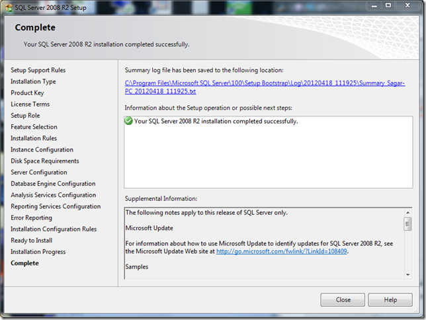Image resolution: width=426 pixels, height=320 pixels.
Task: Select Installation Configuration Rules step
Action: pos(54,229)
